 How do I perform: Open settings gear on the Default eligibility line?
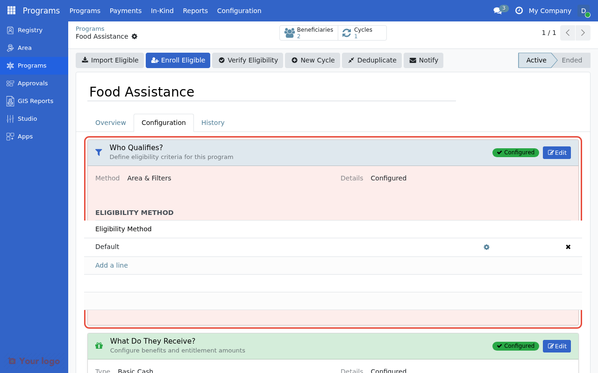coord(486,247)
